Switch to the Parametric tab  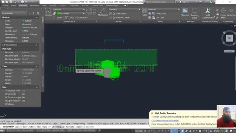pos(34,6)
